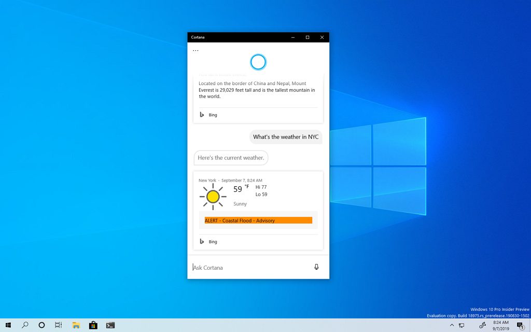Open Task View from the taskbar
531x332 pixels.
[x=58, y=324]
